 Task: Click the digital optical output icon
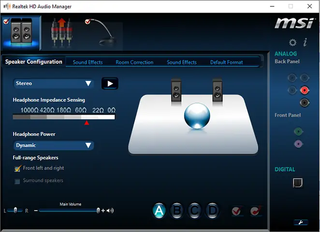(x=298, y=183)
